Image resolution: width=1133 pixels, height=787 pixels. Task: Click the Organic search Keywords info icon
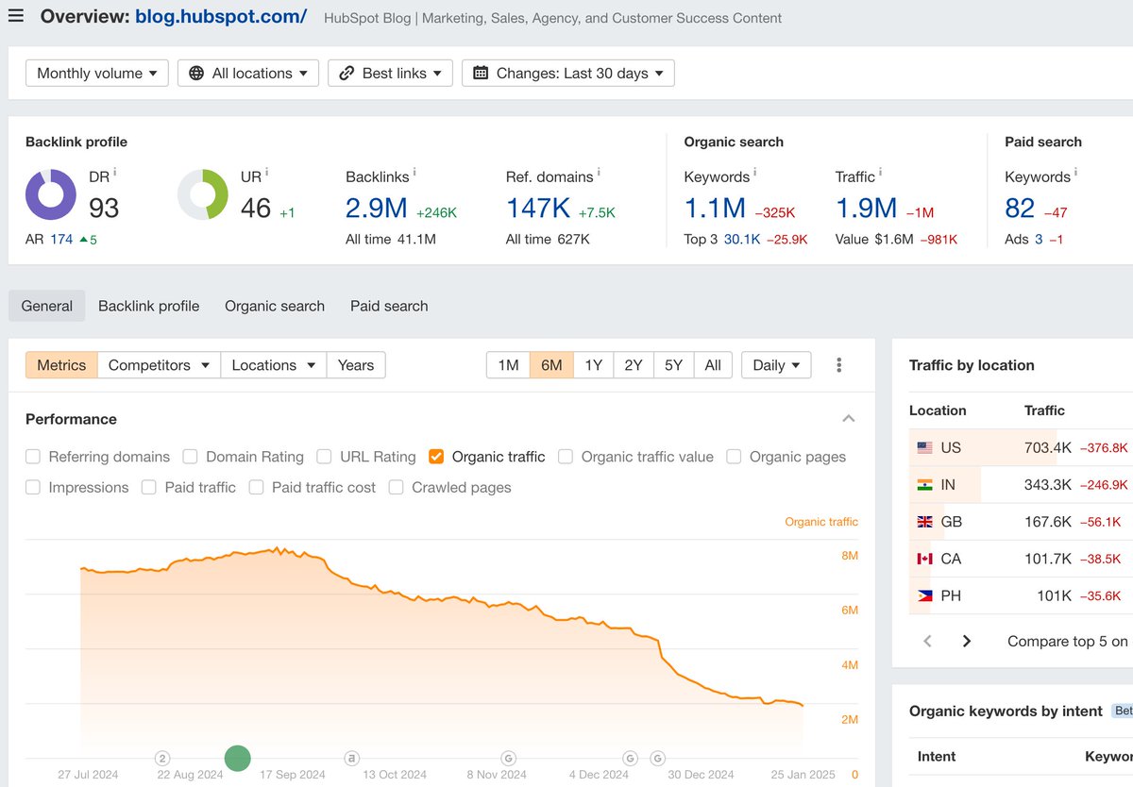coord(755,173)
